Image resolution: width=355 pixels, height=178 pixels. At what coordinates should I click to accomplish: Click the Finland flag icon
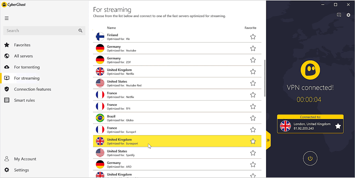[100, 37]
